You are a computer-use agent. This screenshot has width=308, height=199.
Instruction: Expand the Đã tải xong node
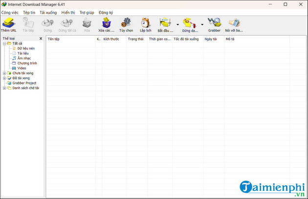(4, 78)
